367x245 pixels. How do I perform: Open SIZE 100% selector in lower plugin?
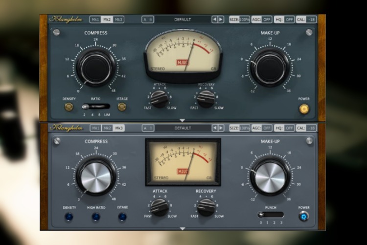click(239, 128)
